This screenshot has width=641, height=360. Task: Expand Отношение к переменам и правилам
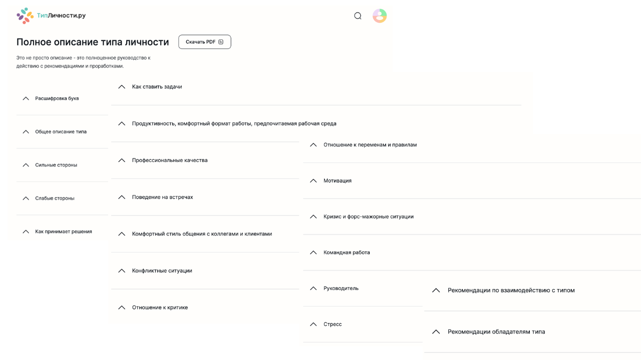(x=370, y=145)
